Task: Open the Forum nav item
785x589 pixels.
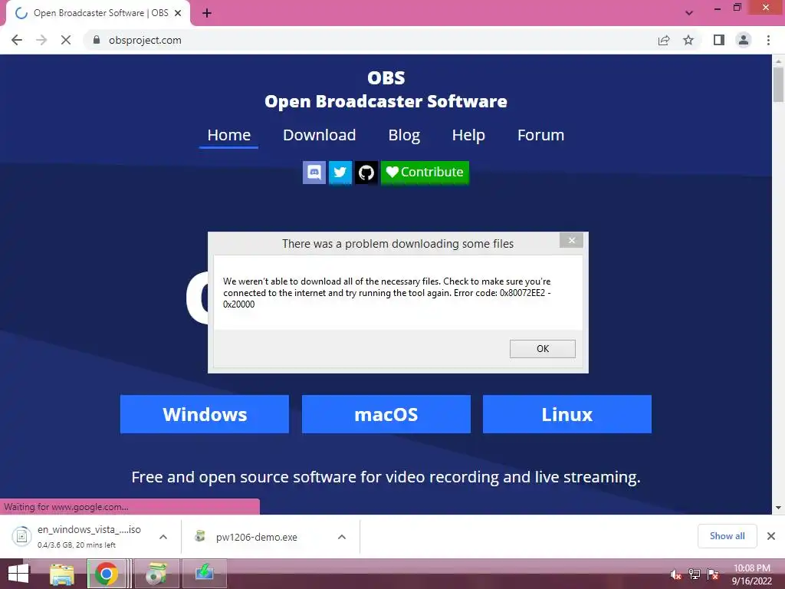Action: (x=540, y=135)
